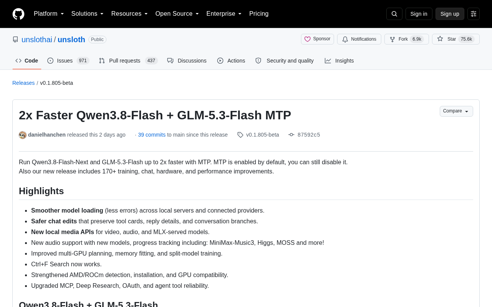
Task: Open the appearance settings sliders icon
Action: (x=474, y=14)
